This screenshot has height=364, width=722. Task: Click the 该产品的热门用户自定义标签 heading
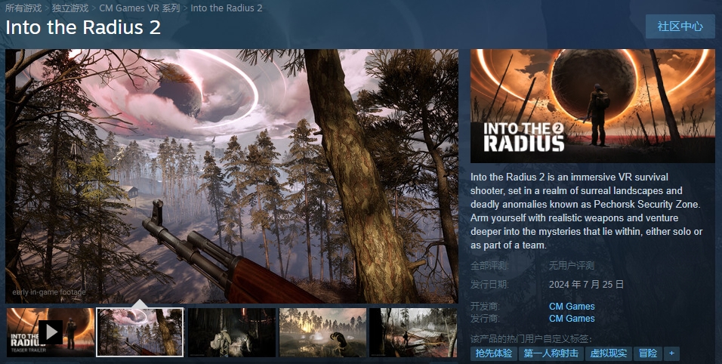pos(532,338)
